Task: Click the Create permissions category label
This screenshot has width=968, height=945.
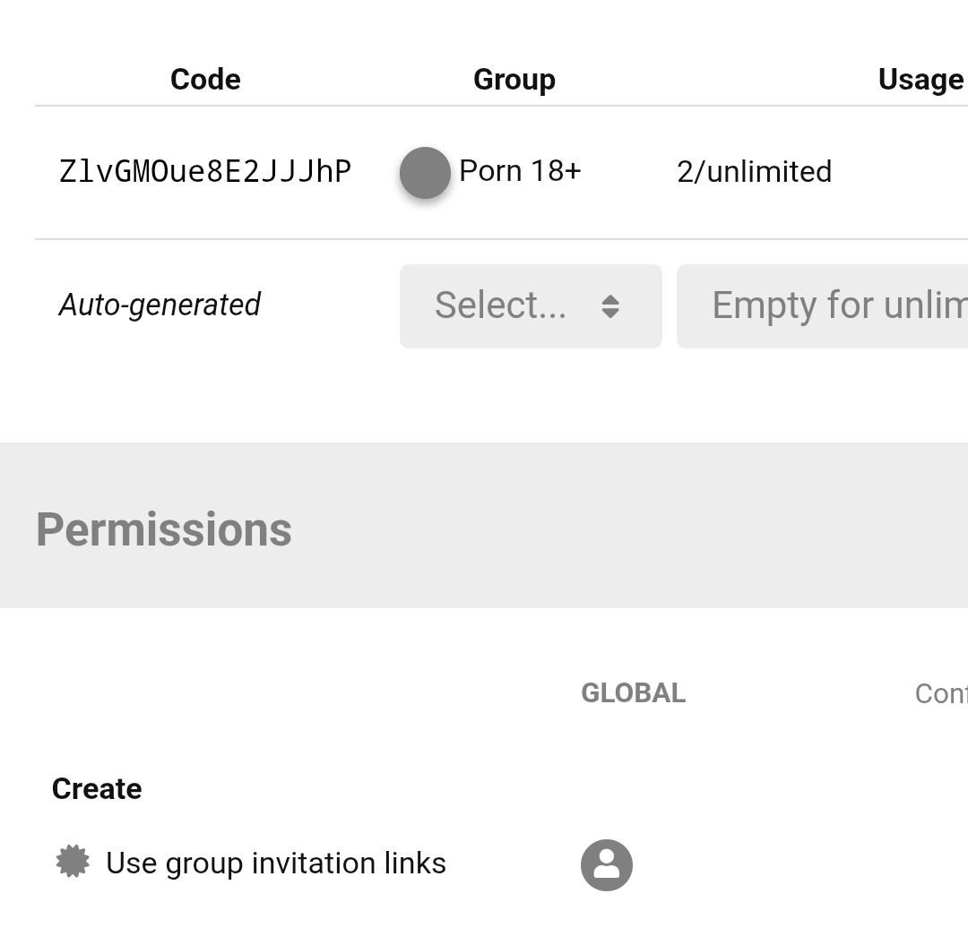Action: (97, 789)
